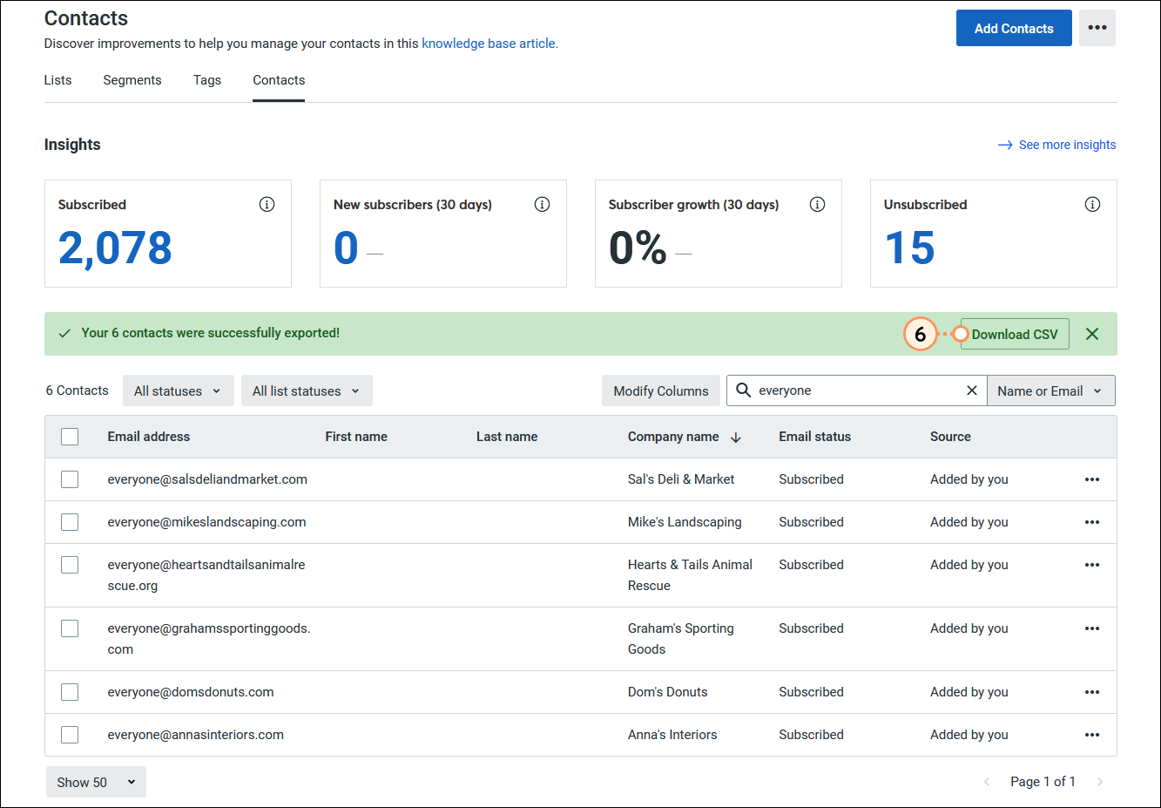The height and width of the screenshot is (808, 1161).
Task: Clear the 'everyone' search text
Action: (x=972, y=390)
